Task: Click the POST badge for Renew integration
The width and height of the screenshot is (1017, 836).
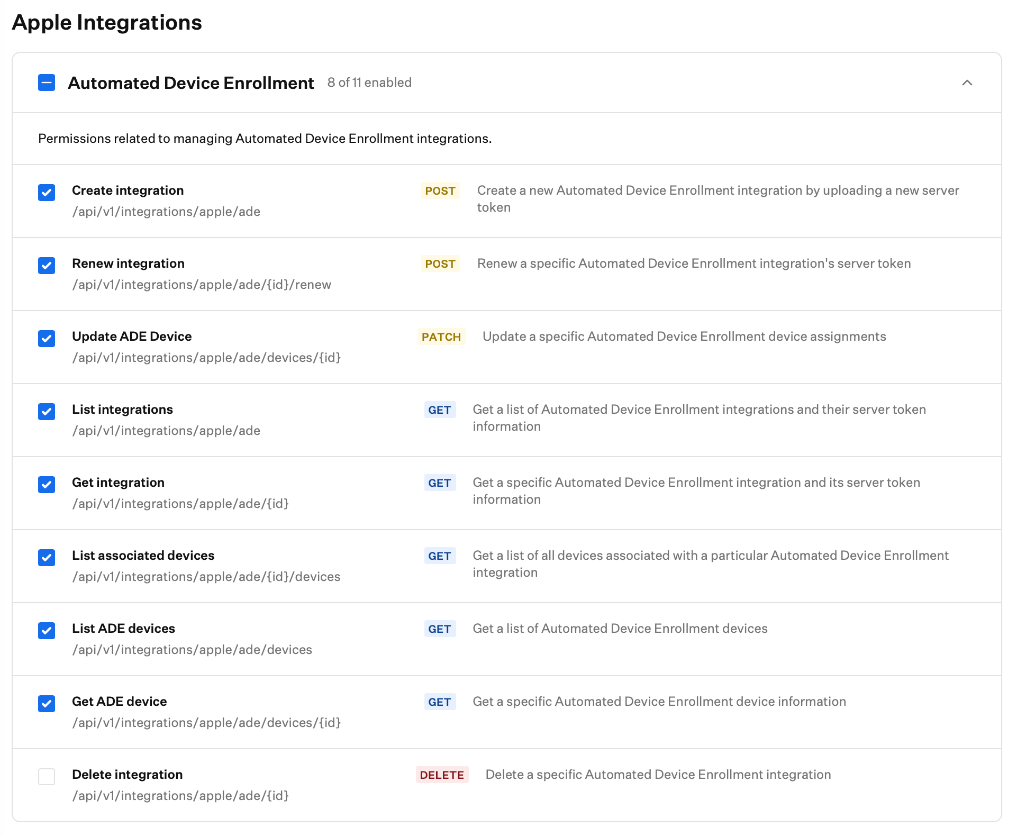Action: tap(440, 264)
